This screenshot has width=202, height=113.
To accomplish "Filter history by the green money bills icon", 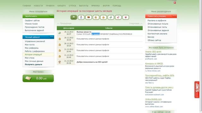I will [111, 17].
